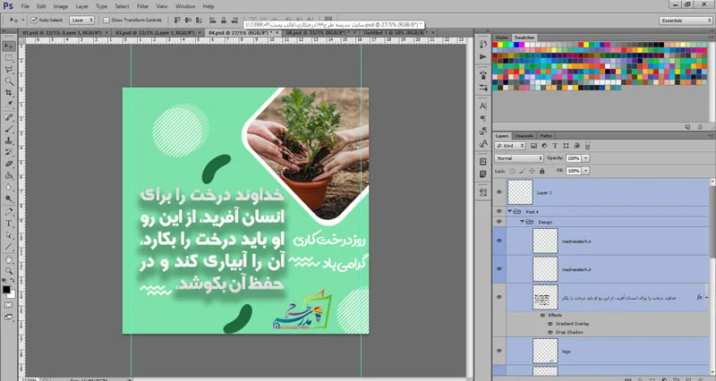Select the Horizontal Type tool
Screen dimensions: 716x381
click(8, 224)
